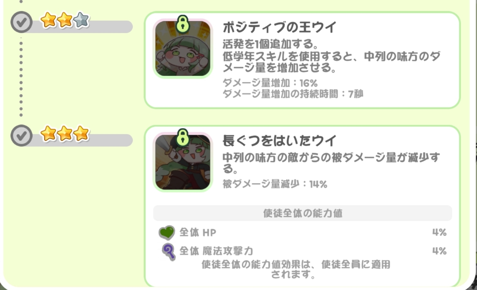The width and height of the screenshot is (477, 290).
Task: Click the 使徒全体の能力値 header bar
Action: point(302,213)
